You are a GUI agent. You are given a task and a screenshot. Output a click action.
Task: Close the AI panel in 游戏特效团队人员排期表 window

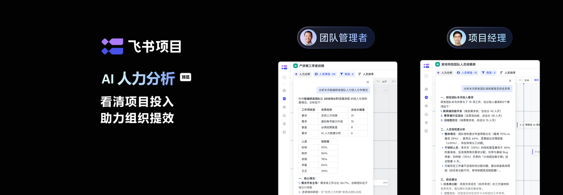pos(510,81)
